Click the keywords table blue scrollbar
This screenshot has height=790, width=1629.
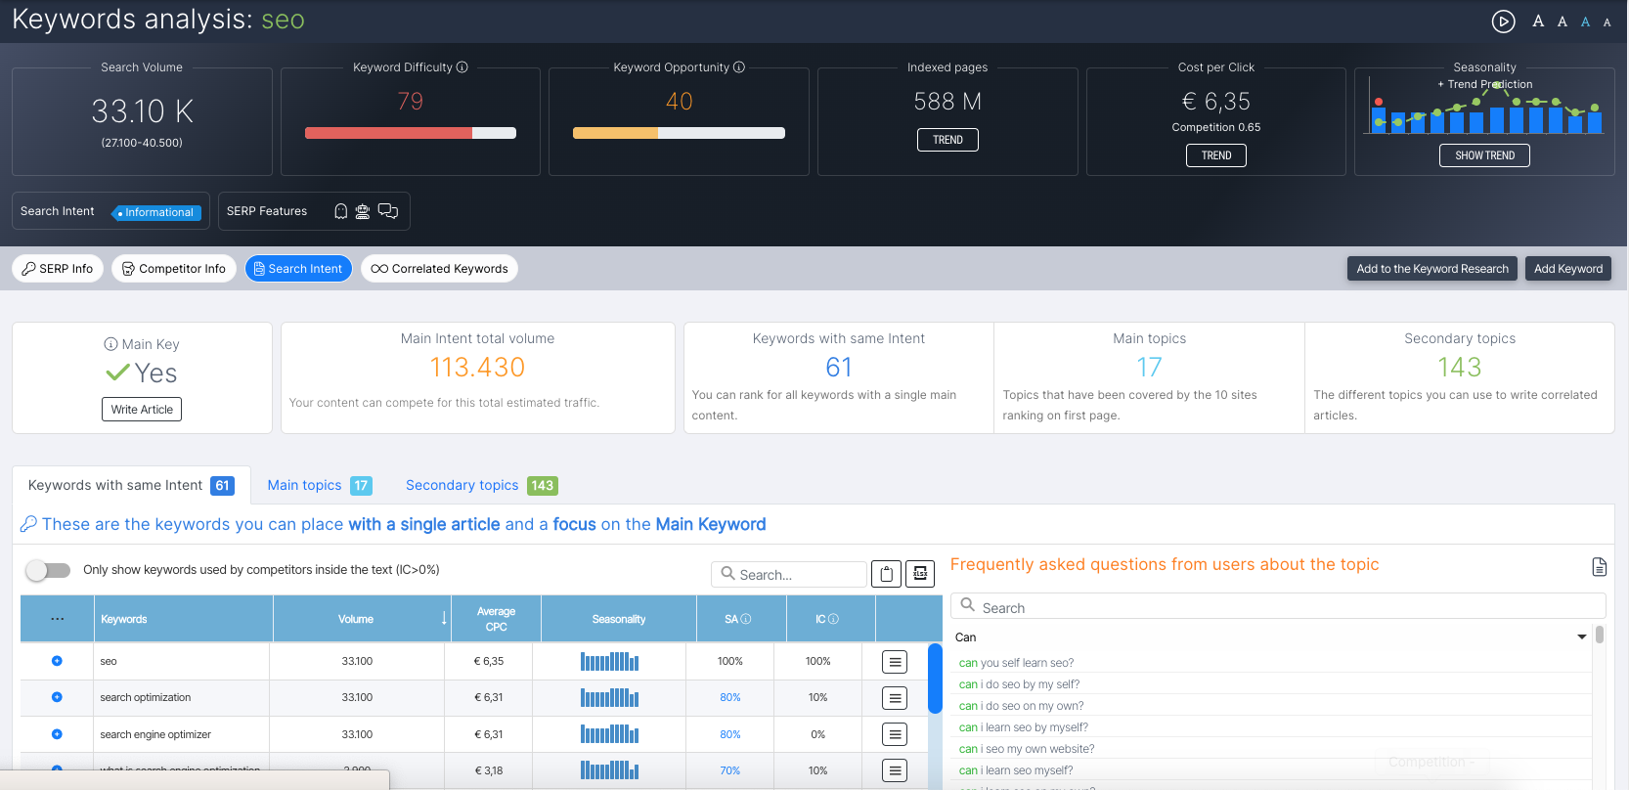click(936, 679)
